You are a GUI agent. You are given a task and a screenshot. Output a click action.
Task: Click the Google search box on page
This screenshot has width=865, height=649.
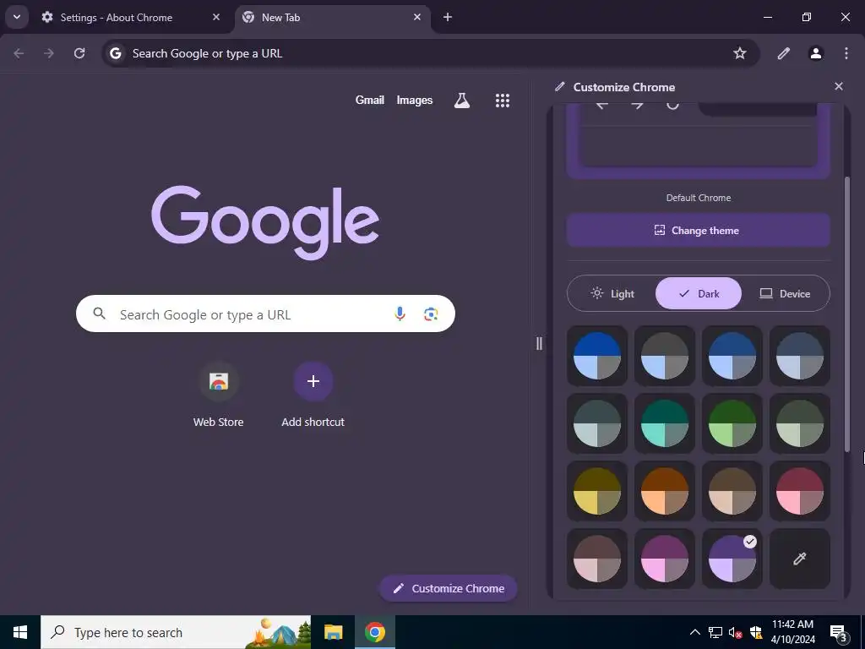pyautogui.click(x=265, y=314)
